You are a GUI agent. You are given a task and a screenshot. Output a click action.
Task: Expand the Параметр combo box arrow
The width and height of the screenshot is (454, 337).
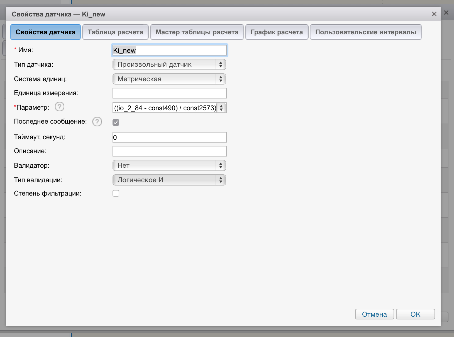coord(221,108)
